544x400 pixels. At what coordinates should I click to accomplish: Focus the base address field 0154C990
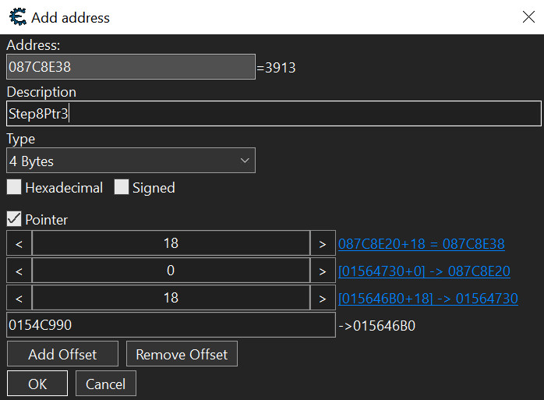[171, 325]
